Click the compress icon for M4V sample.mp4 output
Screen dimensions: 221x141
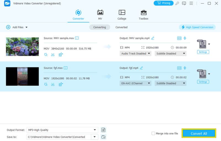coord(185,38)
